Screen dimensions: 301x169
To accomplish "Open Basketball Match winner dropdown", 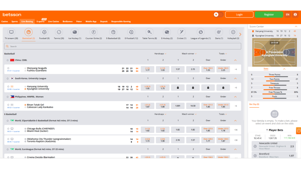I will pyautogui.click(x=189, y=54).
